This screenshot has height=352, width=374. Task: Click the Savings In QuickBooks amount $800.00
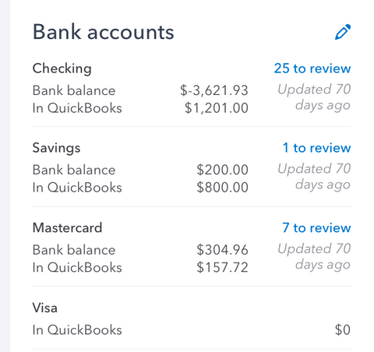(222, 188)
